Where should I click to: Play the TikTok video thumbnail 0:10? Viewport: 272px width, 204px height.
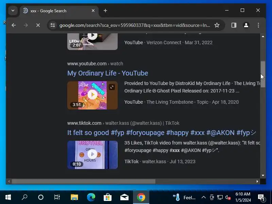(92, 155)
